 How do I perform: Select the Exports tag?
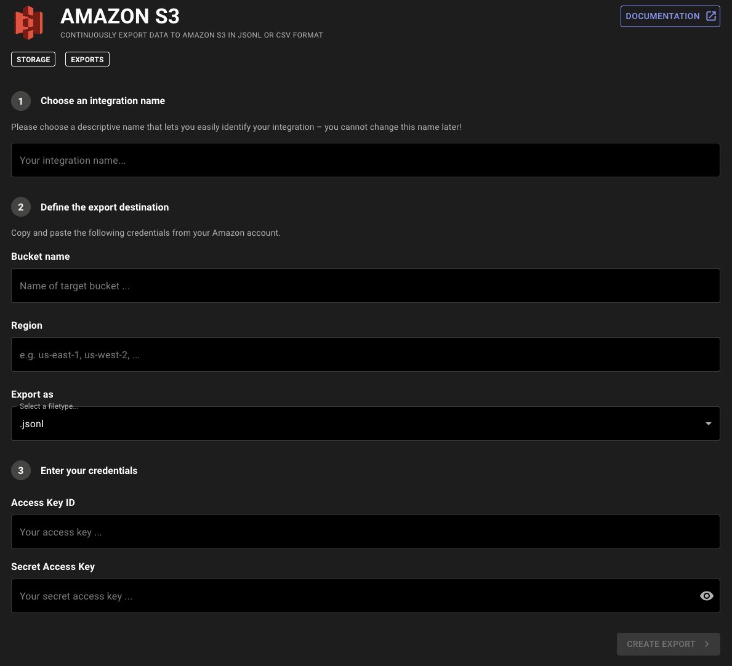tap(87, 60)
